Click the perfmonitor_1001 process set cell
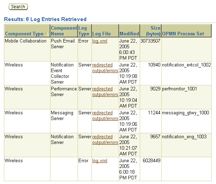 [179, 89]
